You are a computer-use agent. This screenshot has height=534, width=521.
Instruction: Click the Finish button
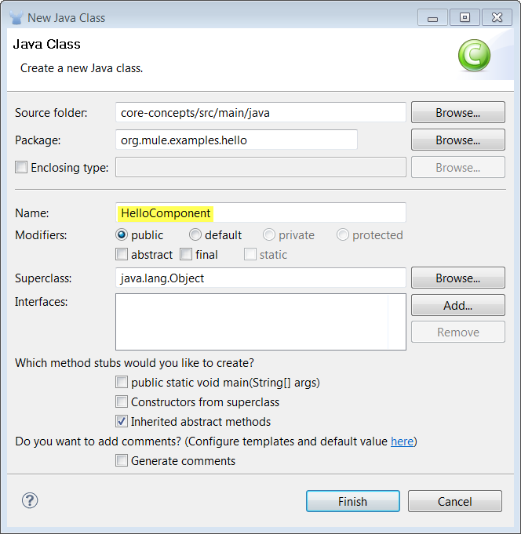click(352, 501)
